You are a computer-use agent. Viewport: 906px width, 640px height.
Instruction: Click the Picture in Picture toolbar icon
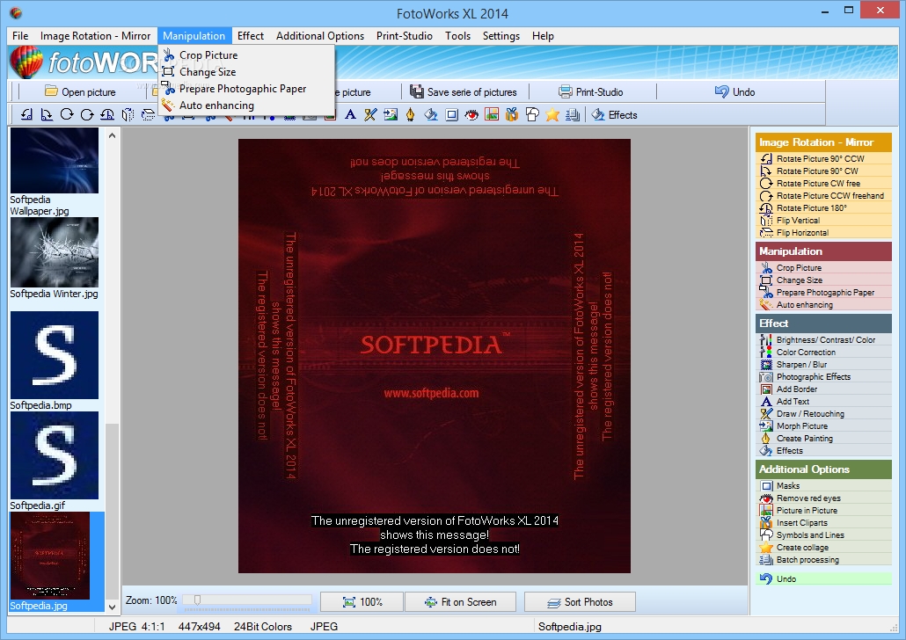(492, 114)
